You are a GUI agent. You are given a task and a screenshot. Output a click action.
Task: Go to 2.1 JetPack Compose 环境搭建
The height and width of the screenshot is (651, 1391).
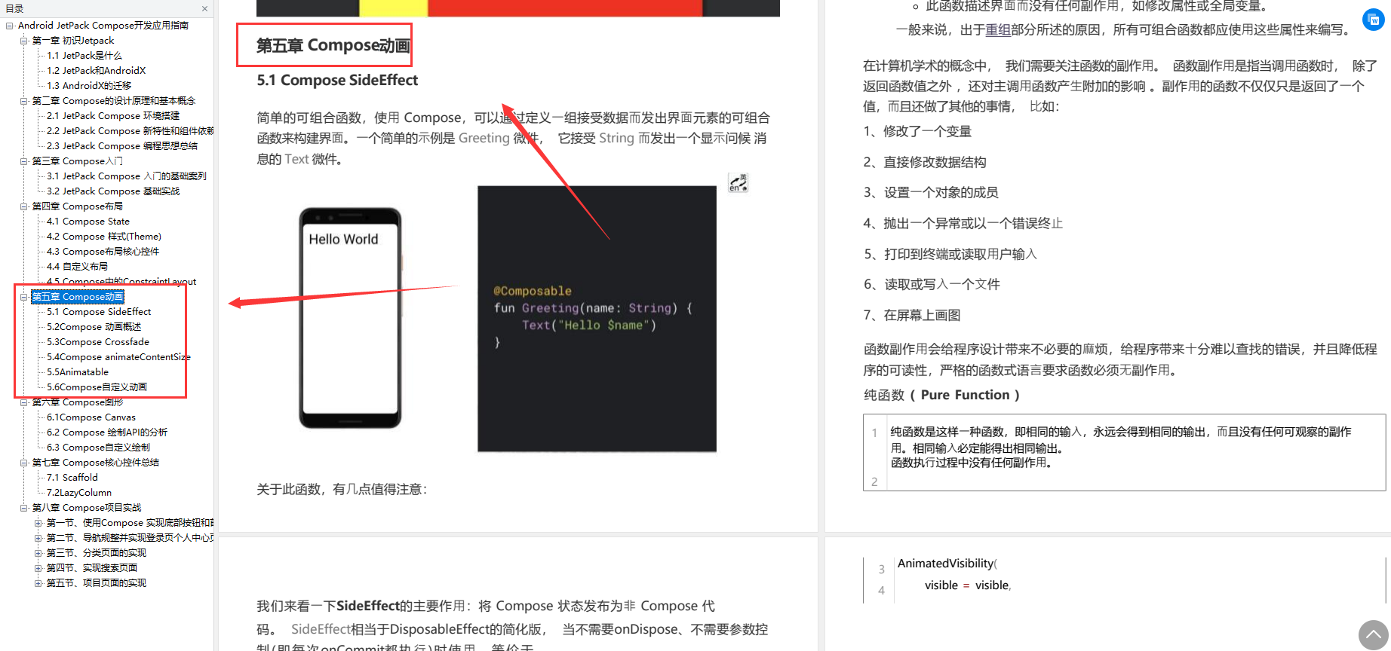click(113, 116)
